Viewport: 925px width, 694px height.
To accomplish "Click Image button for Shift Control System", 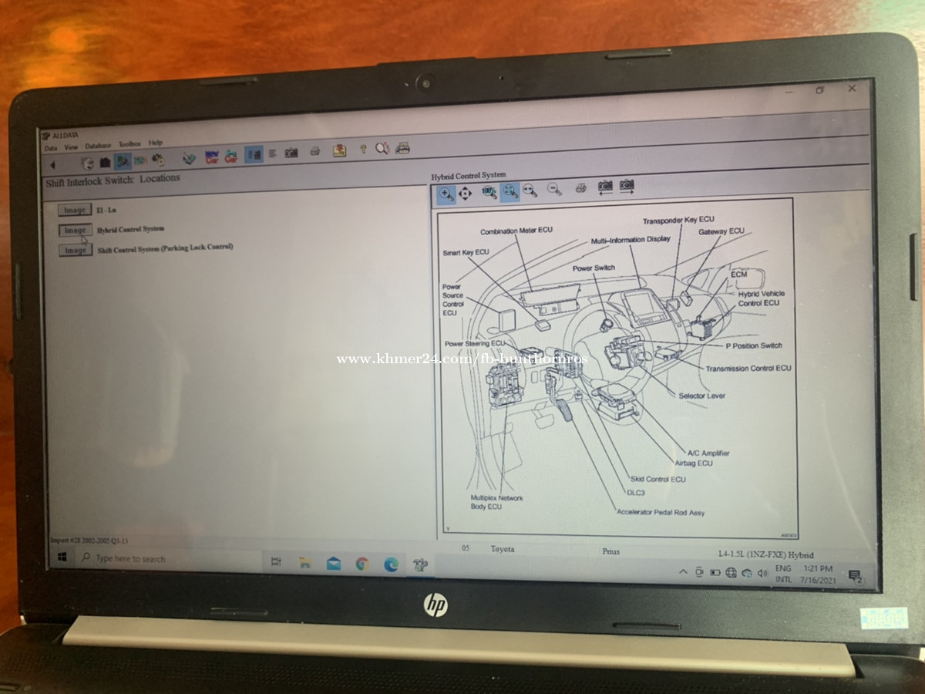I will click(x=75, y=251).
